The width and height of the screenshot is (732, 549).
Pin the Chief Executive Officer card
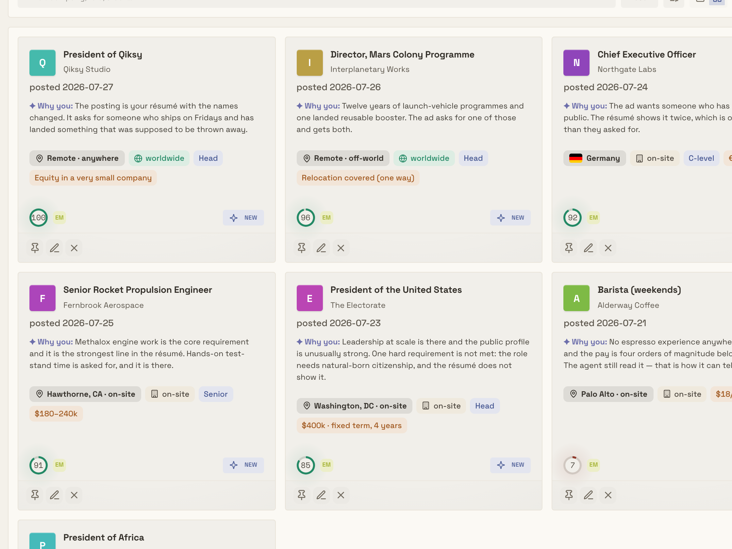pyautogui.click(x=569, y=248)
